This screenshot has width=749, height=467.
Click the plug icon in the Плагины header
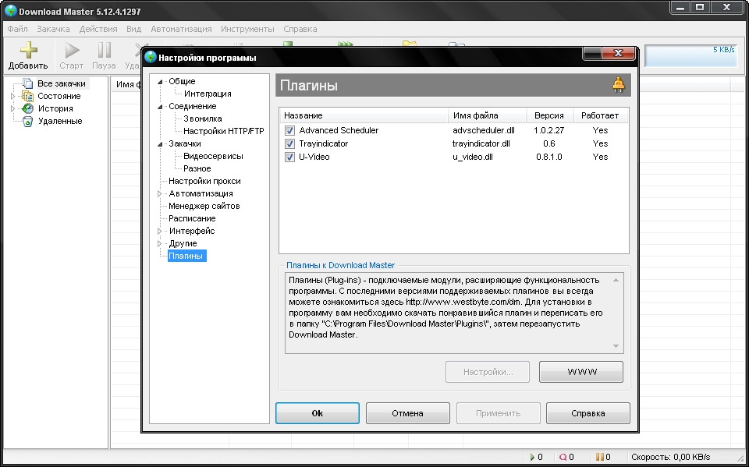click(x=619, y=84)
